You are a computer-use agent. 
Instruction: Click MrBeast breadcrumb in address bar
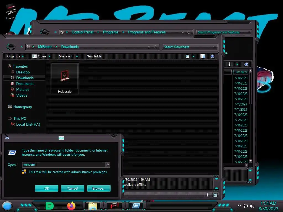pyautogui.click(x=45, y=47)
